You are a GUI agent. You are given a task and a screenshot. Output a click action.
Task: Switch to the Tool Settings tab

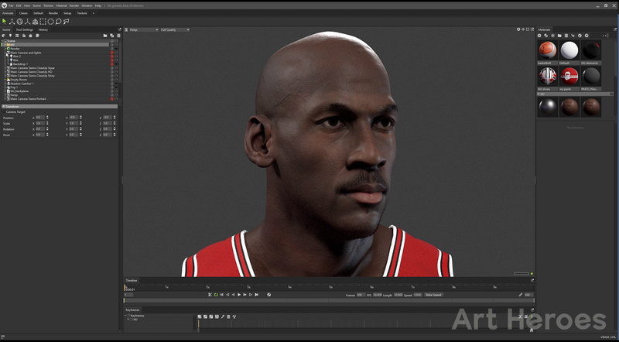pos(25,29)
